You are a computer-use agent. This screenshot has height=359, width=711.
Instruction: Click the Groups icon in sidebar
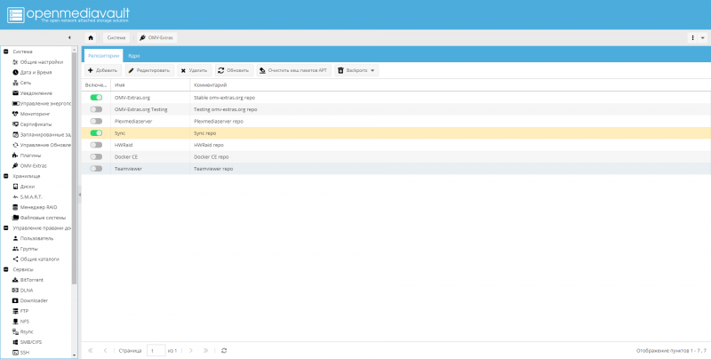coord(15,249)
